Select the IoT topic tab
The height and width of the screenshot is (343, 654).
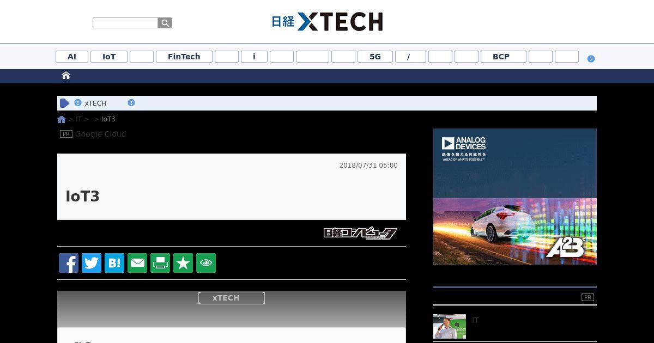tap(109, 57)
